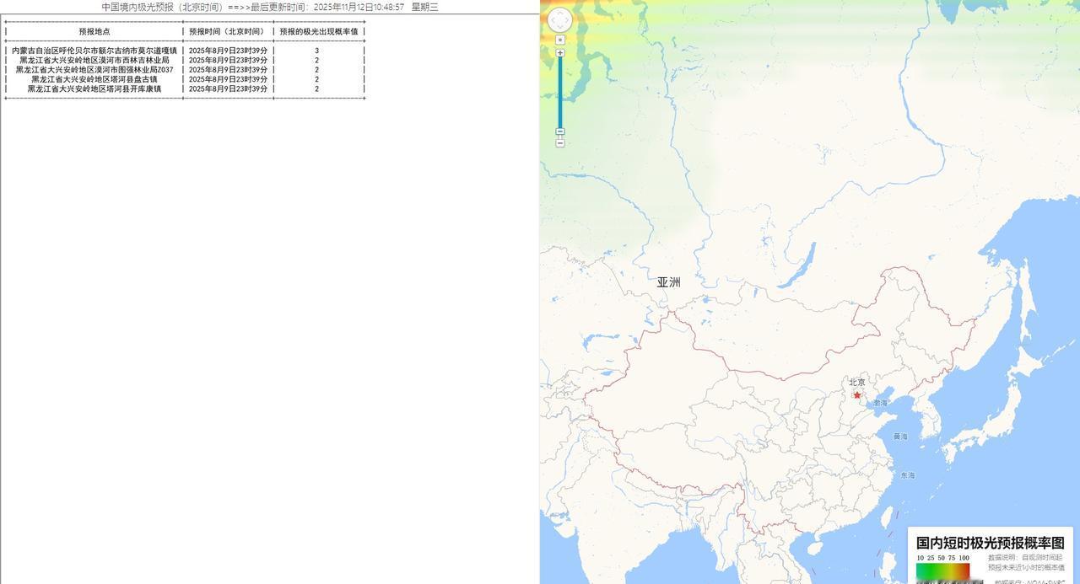Click the forecast time in the 莫尔道嘎镇 row
The height and width of the screenshot is (584, 1080).
(x=229, y=51)
